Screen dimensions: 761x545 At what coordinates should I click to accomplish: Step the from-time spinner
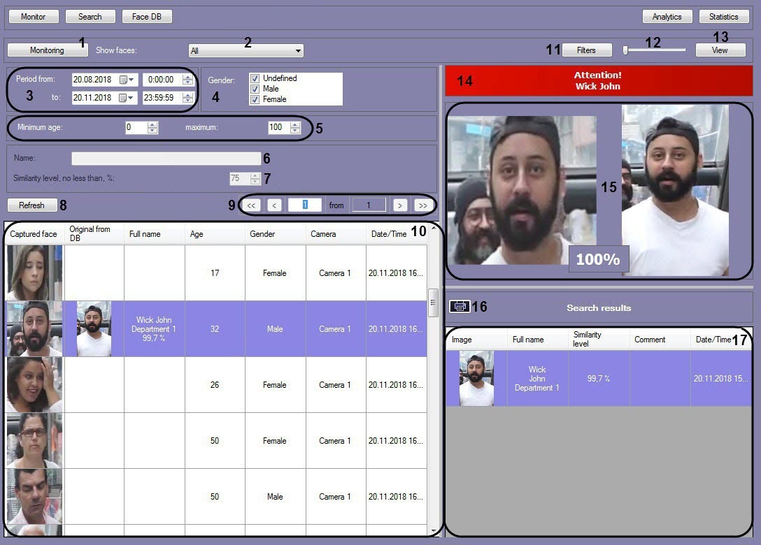(188, 80)
